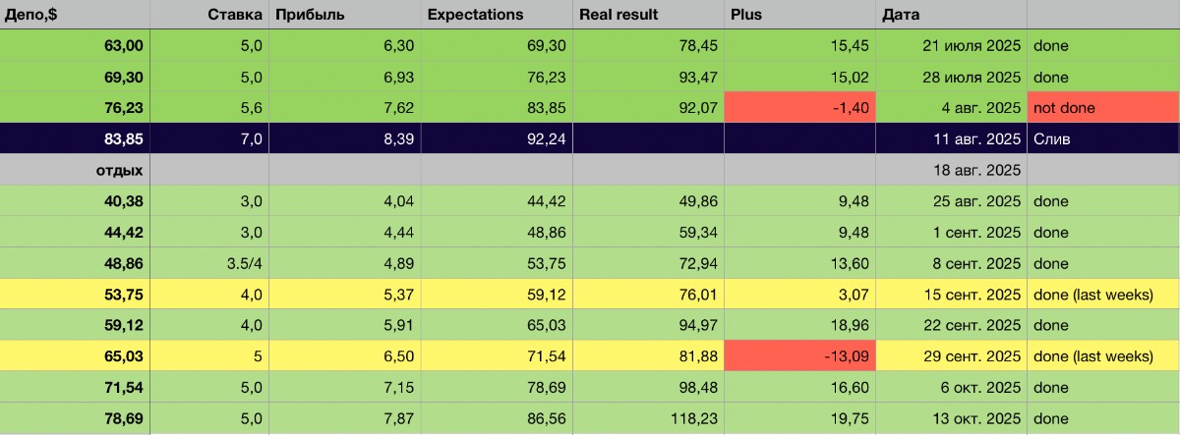Screen dimensions: 1180x435
Task: Select the red cell showing -1,40
Action: tap(798, 108)
